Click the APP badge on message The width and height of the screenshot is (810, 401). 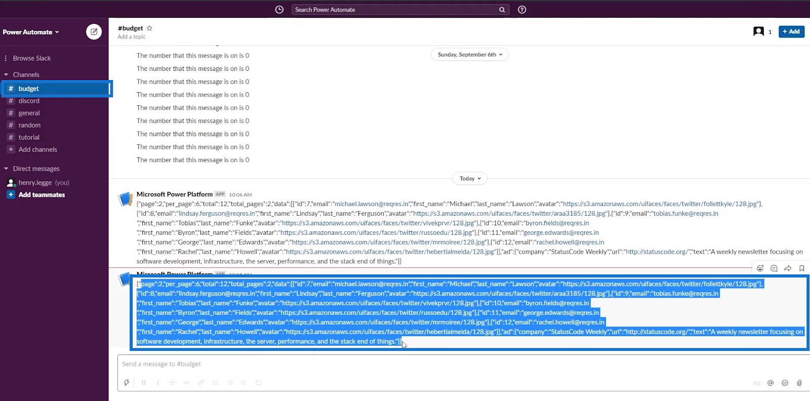coord(220,194)
